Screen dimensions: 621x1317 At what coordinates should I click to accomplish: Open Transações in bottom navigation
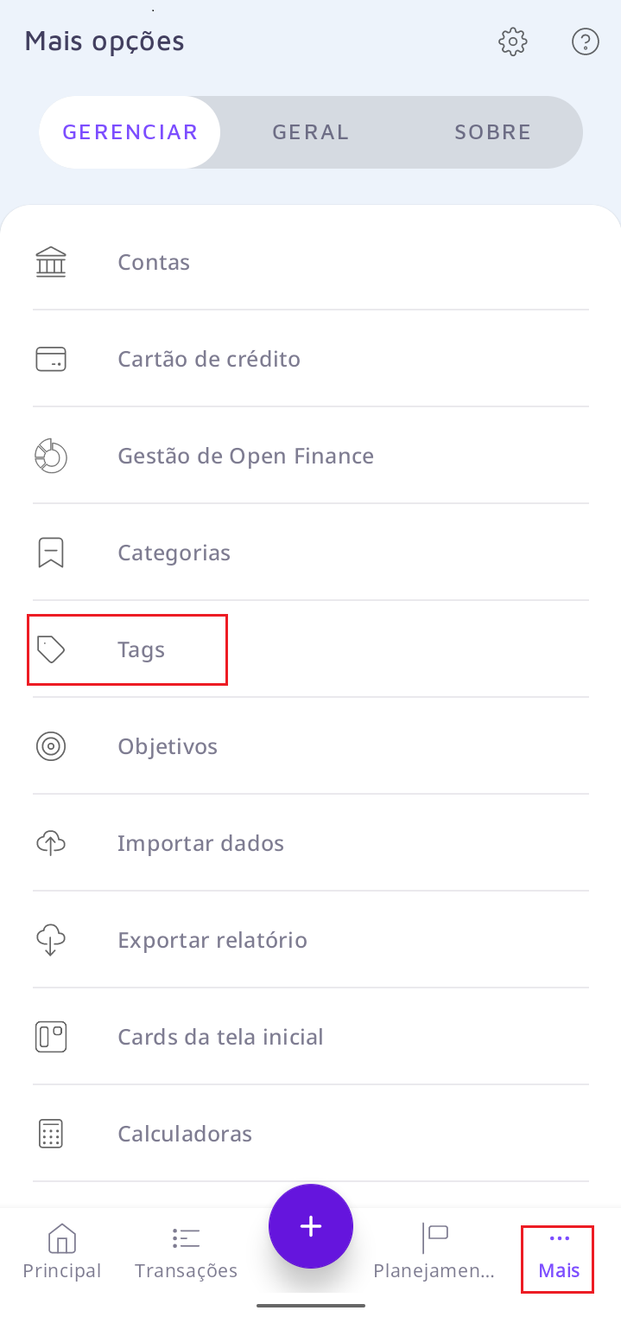(x=186, y=1250)
